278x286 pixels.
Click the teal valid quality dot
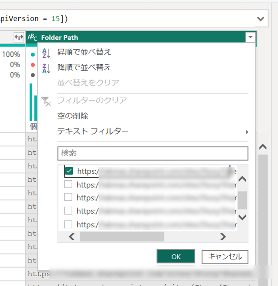pos(33,55)
